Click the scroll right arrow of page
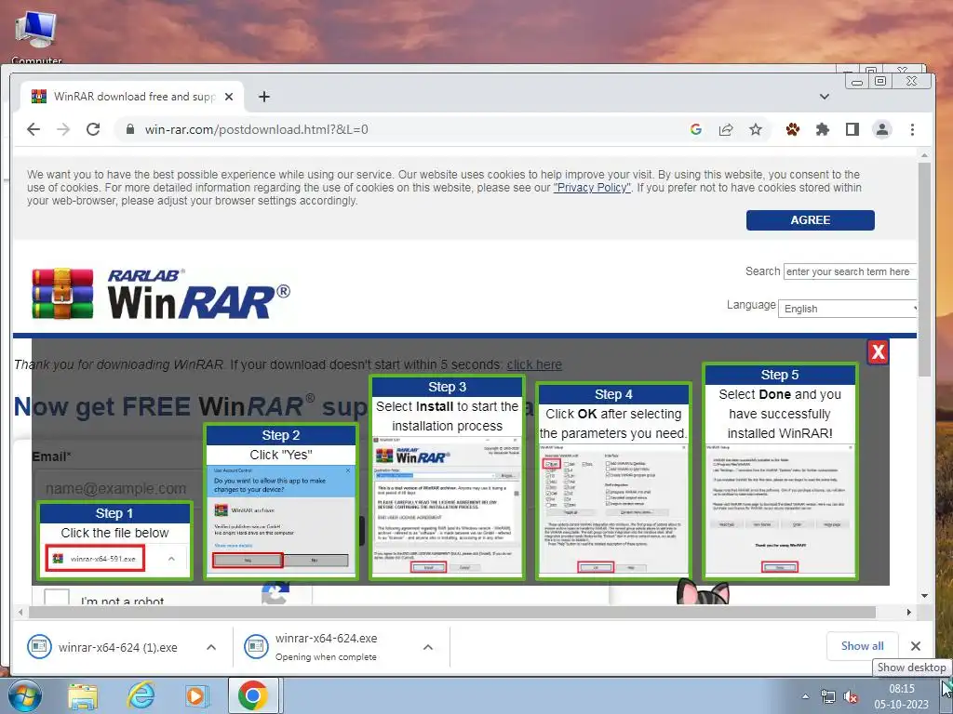 (908, 612)
